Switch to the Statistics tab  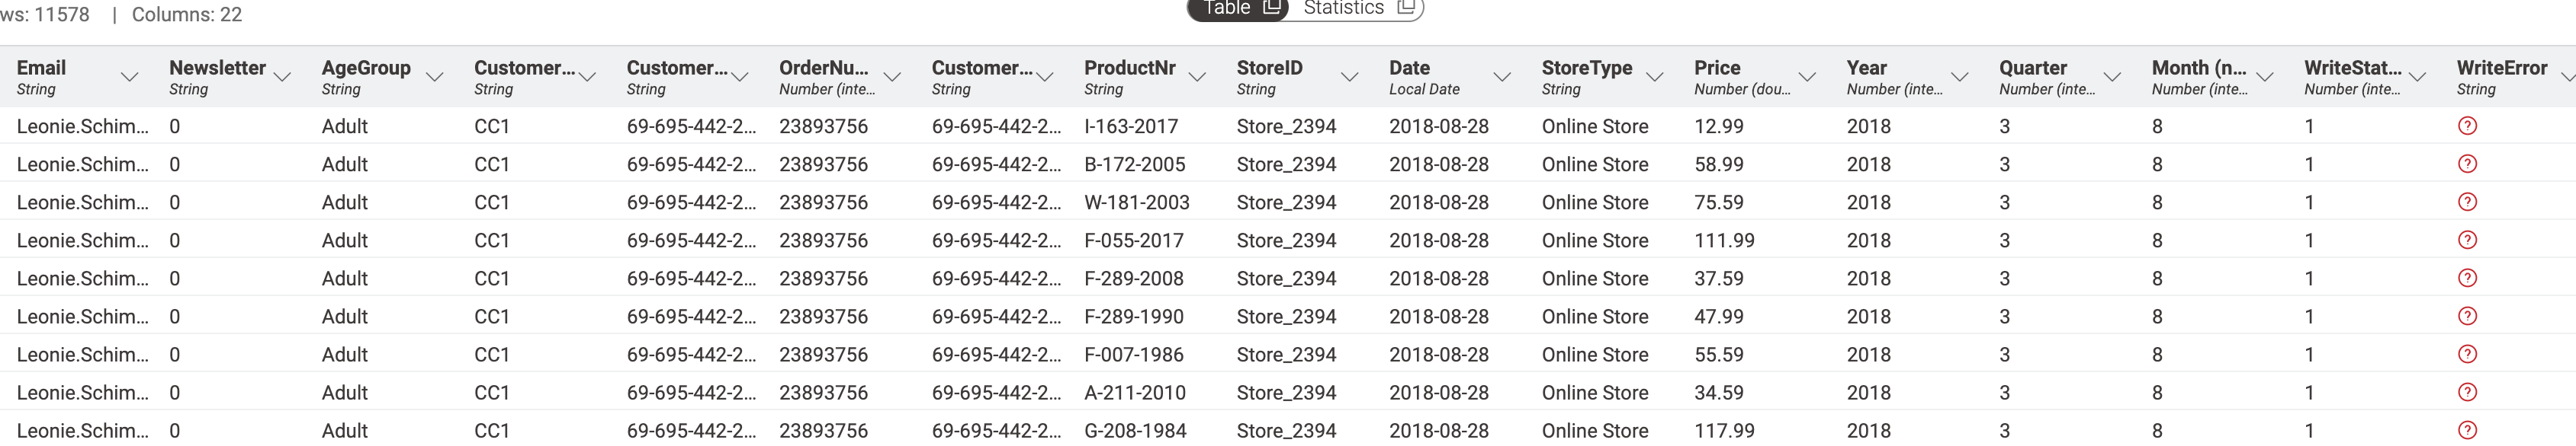tap(1343, 8)
